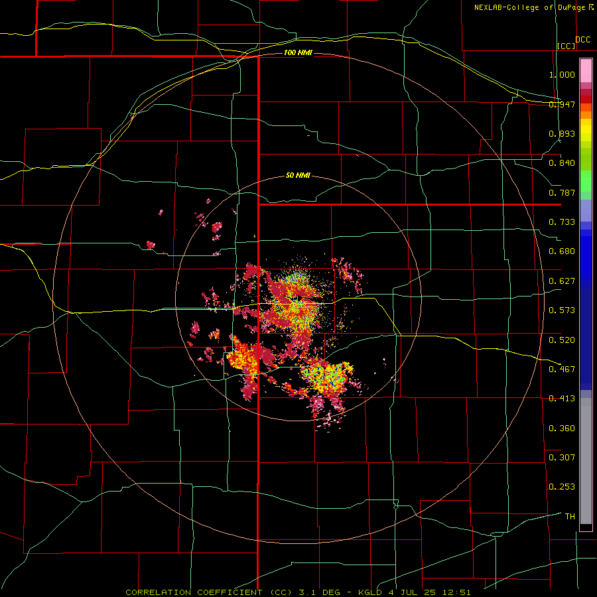This screenshot has height=597, width=597.
Task: Click the pink top segment of the color bar
Action: point(586,70)
